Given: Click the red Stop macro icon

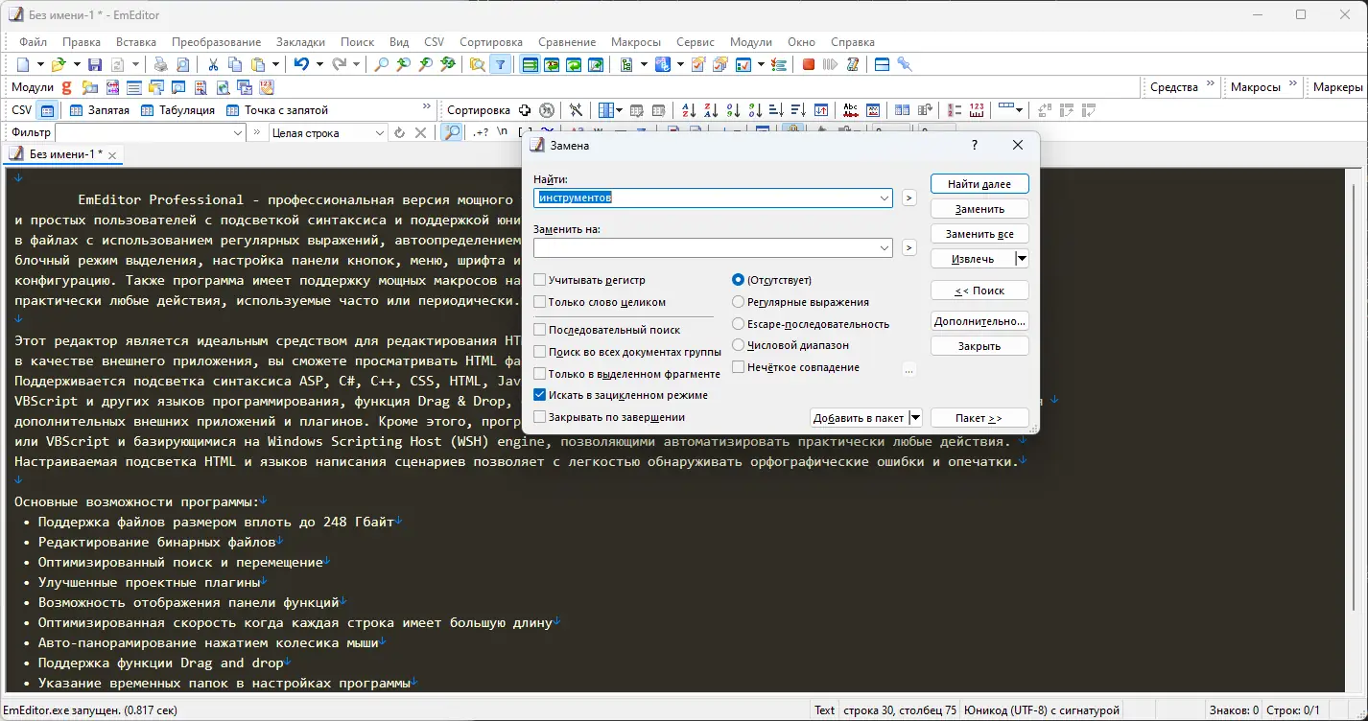Looking at the screenshot, I should click(809, 64).
